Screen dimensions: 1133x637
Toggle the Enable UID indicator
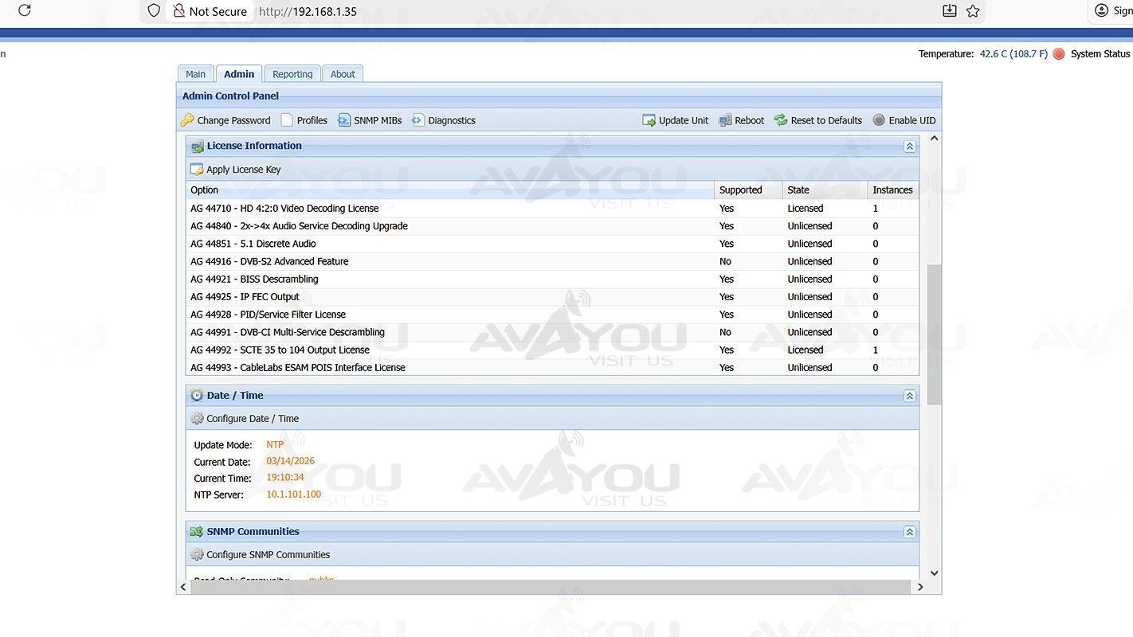pos(879,120)
